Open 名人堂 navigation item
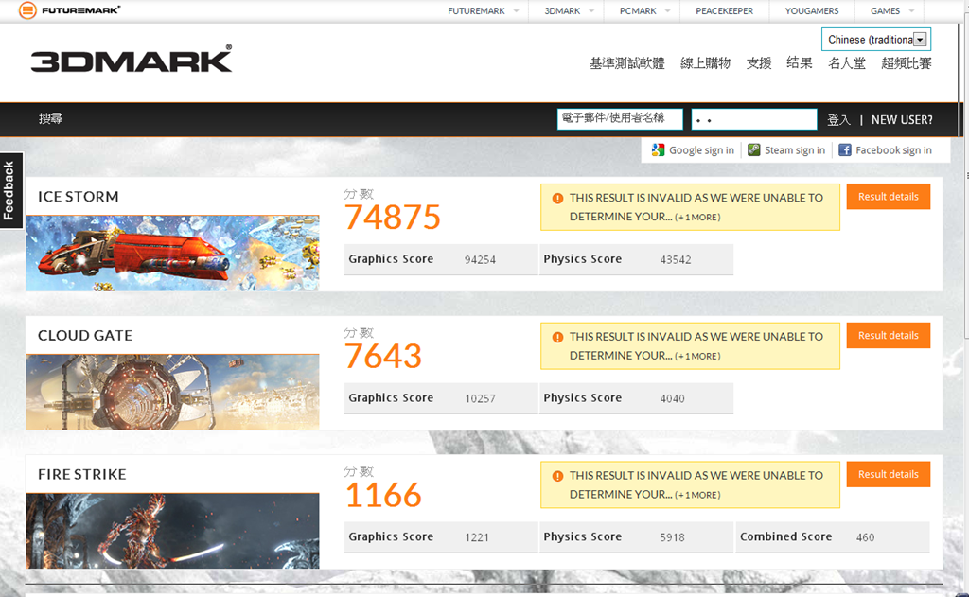This screenshot has width=969, height=597. (x=847, y=63)
